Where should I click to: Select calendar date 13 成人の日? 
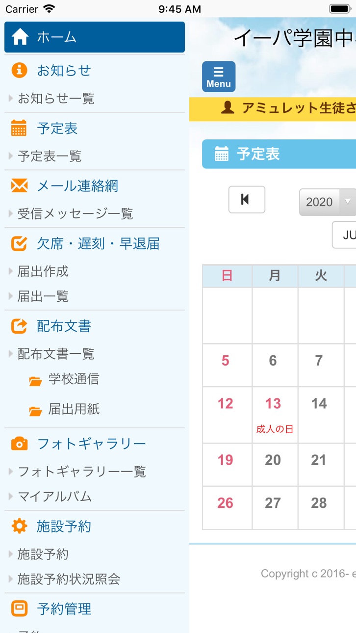(275, 415)
